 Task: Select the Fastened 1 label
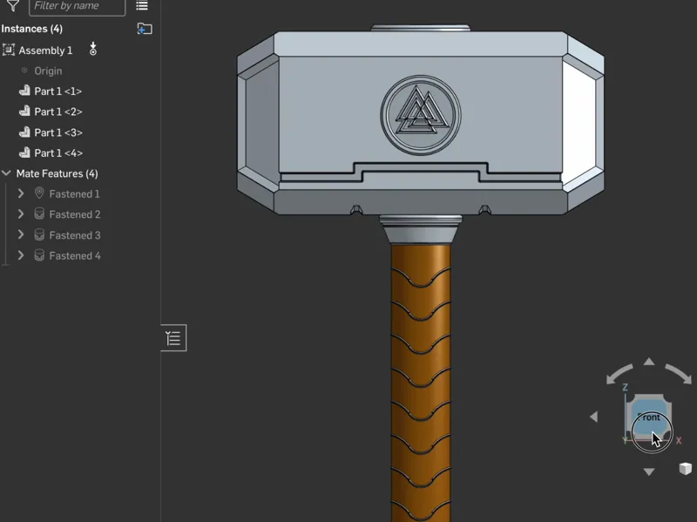(x=75, y=193)
